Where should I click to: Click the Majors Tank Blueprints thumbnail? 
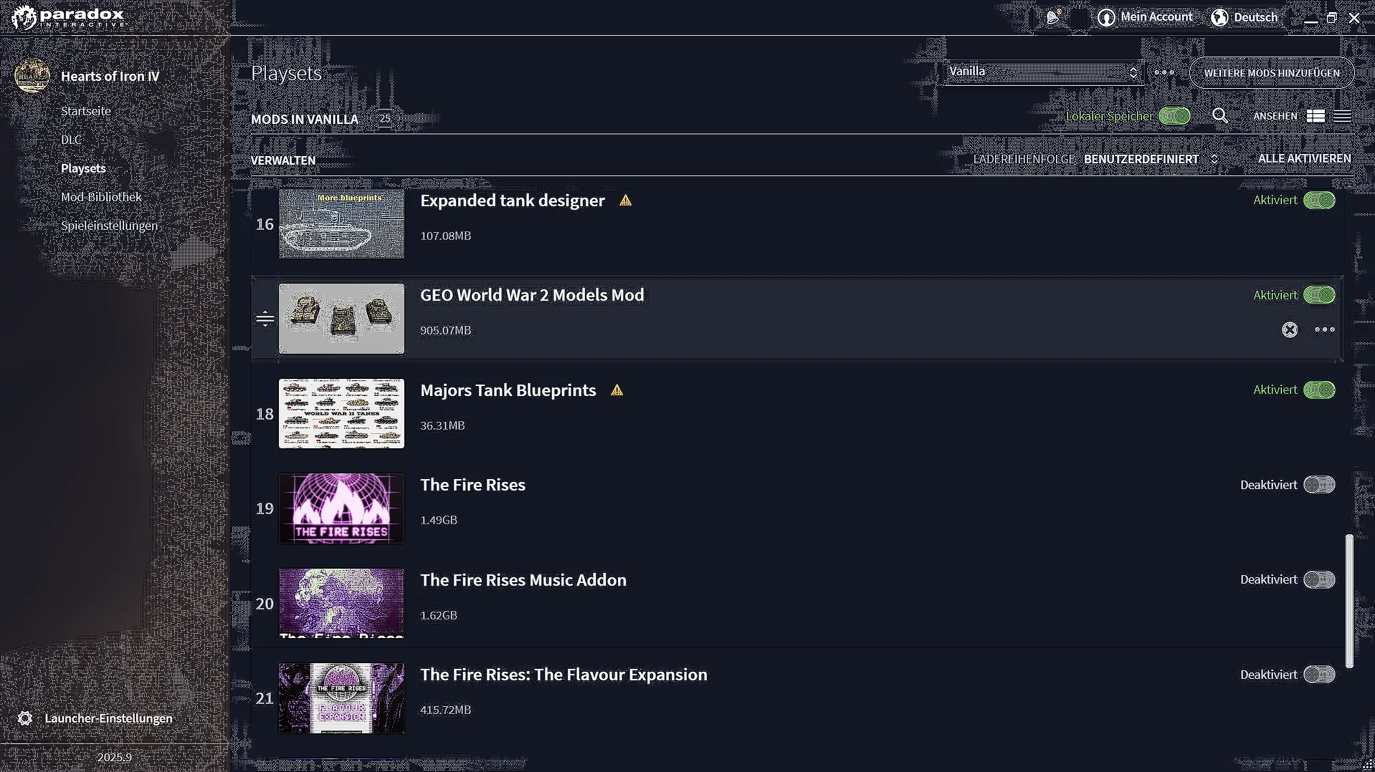point(341,414)
